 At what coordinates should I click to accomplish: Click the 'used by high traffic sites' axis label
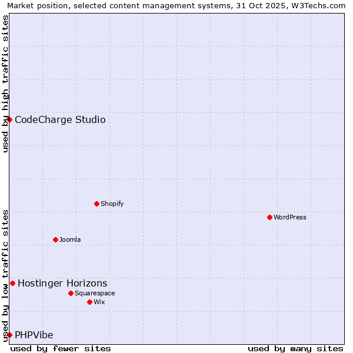pyautogui.click(x=5, y=84)
